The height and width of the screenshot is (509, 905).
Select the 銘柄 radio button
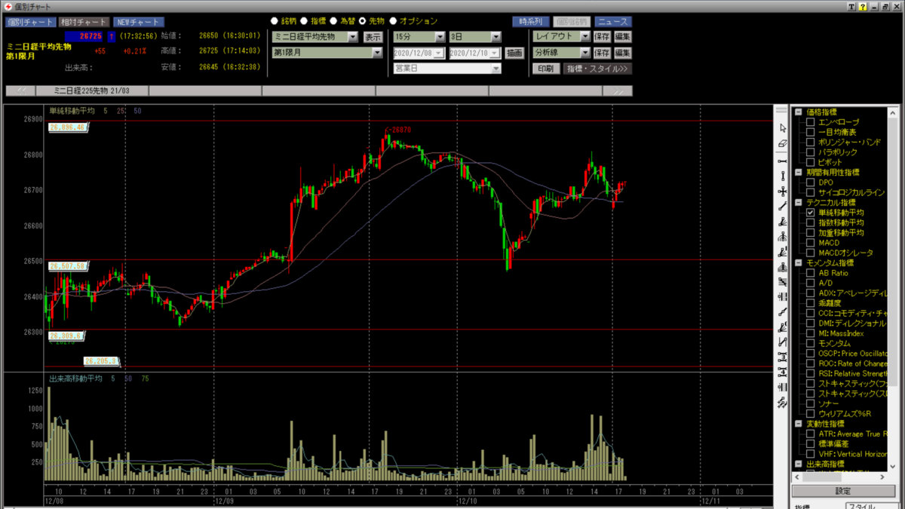(275, 21)
